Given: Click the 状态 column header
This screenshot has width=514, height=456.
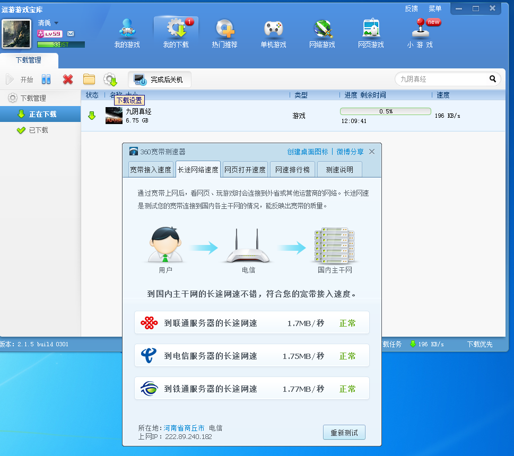Looking at the screenshot, I should (x=92, y=95).
